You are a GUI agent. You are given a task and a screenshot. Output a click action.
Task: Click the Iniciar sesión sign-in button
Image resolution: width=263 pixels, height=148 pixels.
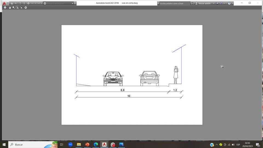pos(204,3)
